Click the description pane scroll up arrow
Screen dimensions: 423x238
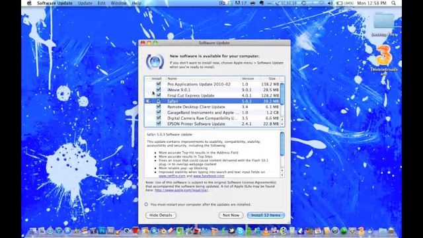tap(282, 171)
